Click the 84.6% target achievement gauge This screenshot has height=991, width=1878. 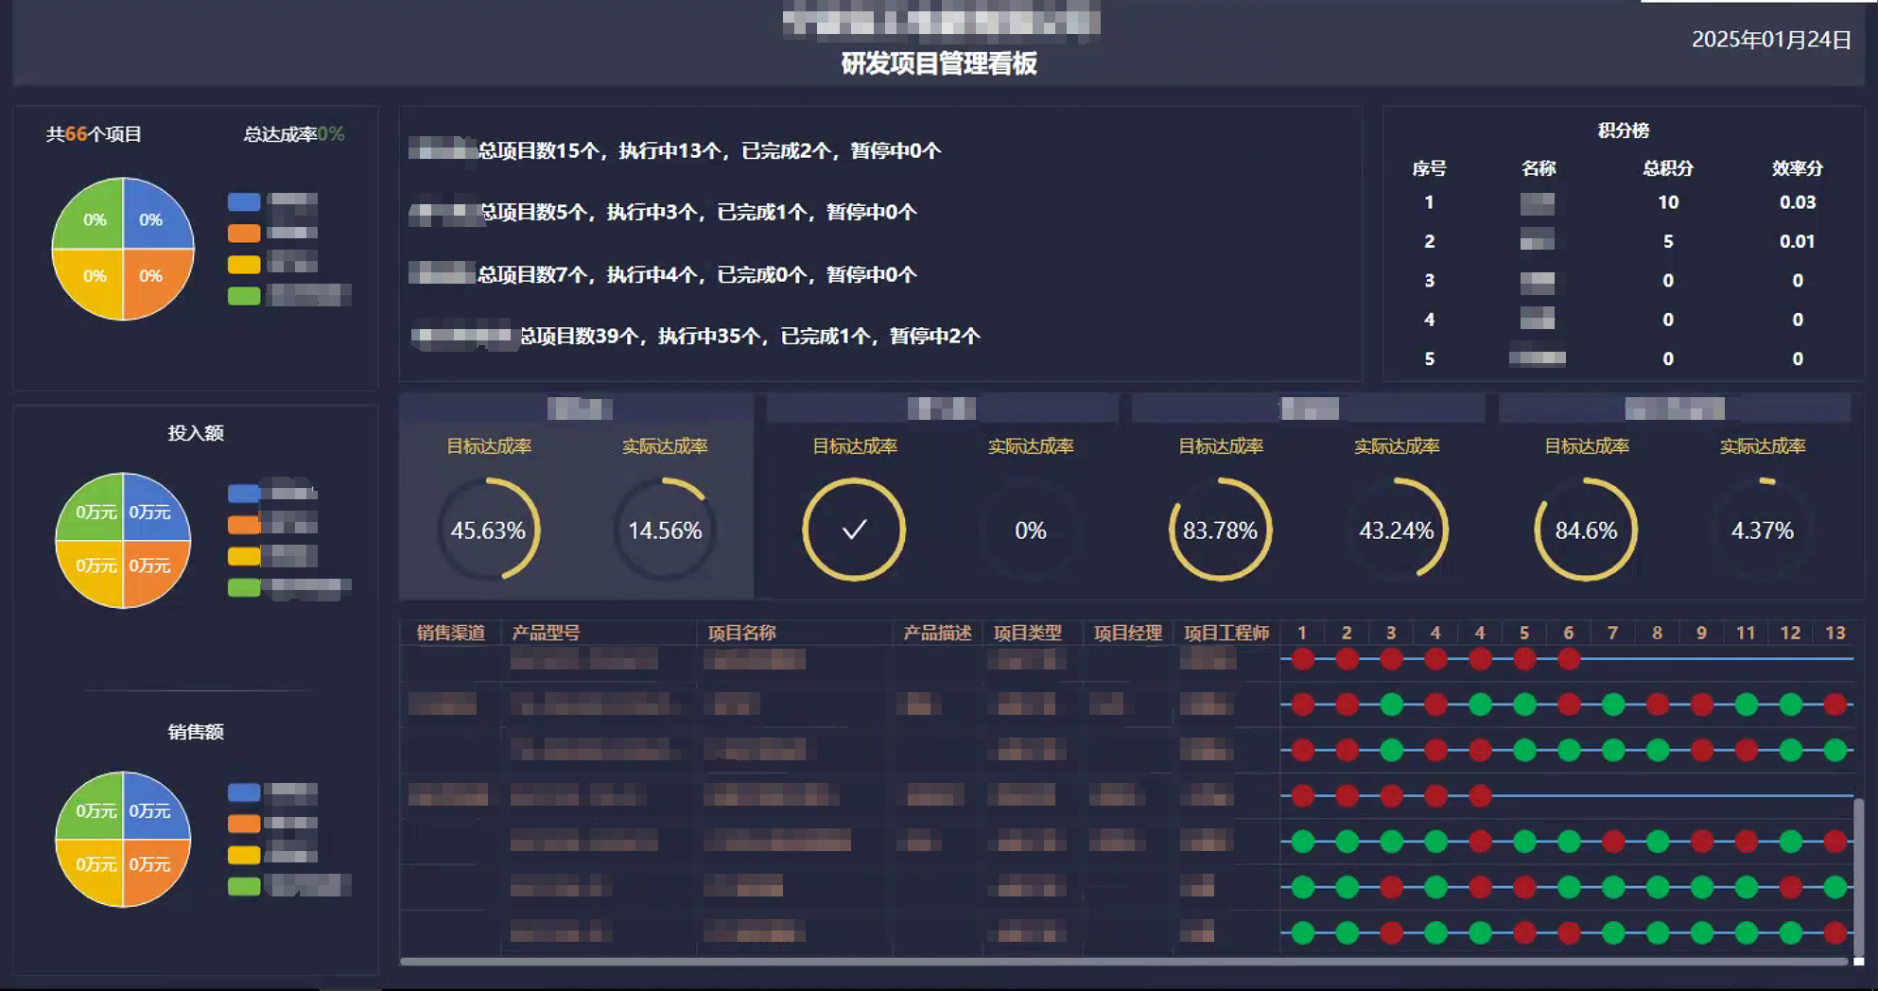[x=1586, y=530]
